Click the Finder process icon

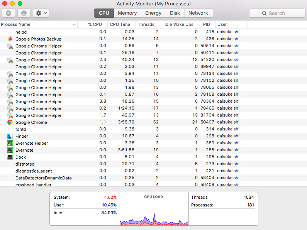point(10,136)
